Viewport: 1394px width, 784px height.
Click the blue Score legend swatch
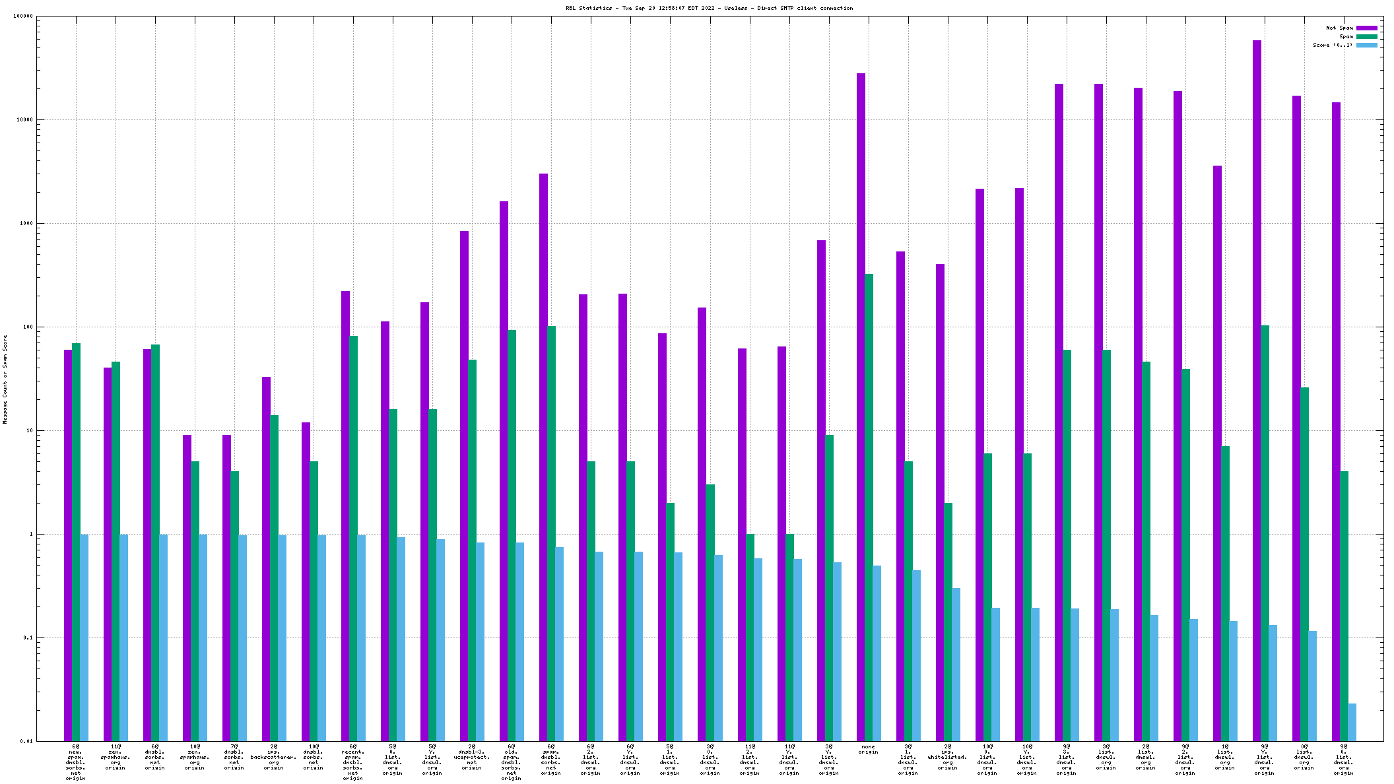coord(1366,45)
